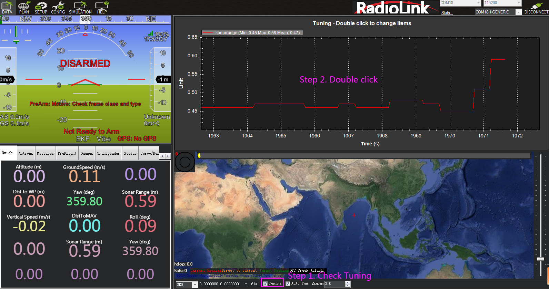The height and width of the screenshot is (289, 549).
Task: Switch to the PreFlight tab
Action: coord(67,153)
